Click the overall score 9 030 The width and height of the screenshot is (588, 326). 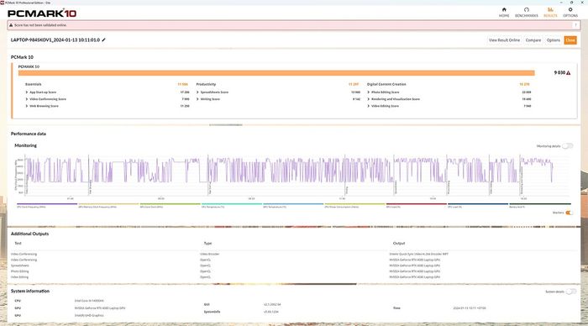coord(559,73)
